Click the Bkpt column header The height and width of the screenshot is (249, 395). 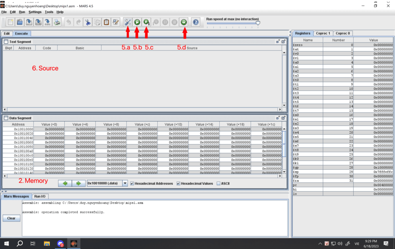[x=8, y=48]
